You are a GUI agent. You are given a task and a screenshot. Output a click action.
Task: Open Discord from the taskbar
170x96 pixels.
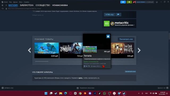[90, 93]
